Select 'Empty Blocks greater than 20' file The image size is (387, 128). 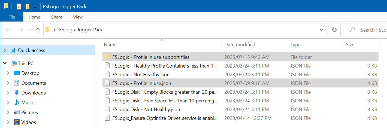[240, 92]
